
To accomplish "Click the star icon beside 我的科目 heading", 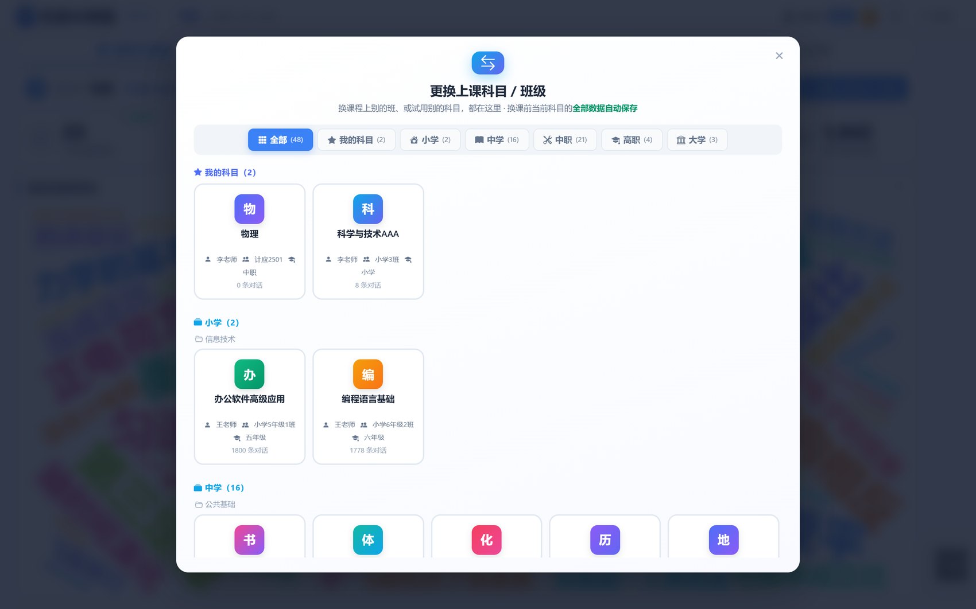I will pyautogui.click(x=197, y=172).
